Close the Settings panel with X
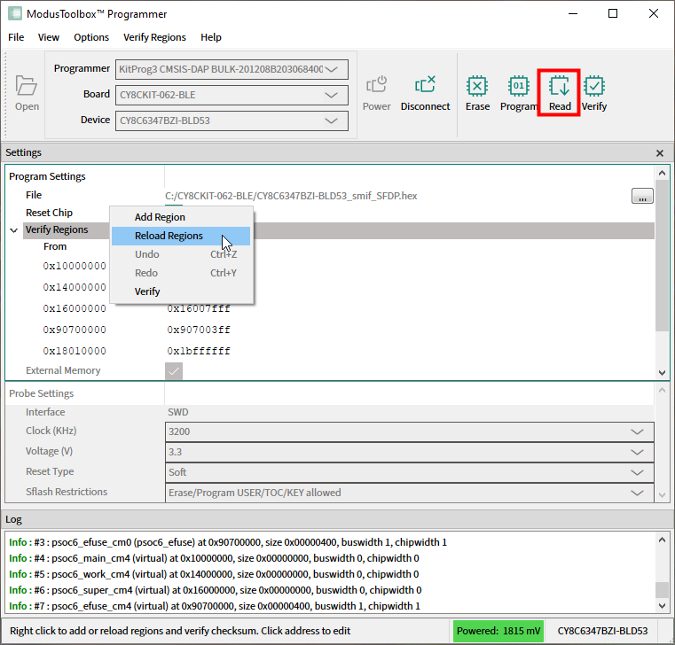The width and height of the screenshot is (675, 645). (659, 153)
